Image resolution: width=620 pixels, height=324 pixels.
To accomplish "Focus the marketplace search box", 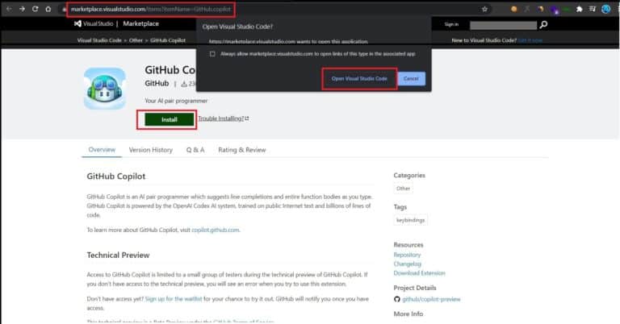I will (503, 25).
